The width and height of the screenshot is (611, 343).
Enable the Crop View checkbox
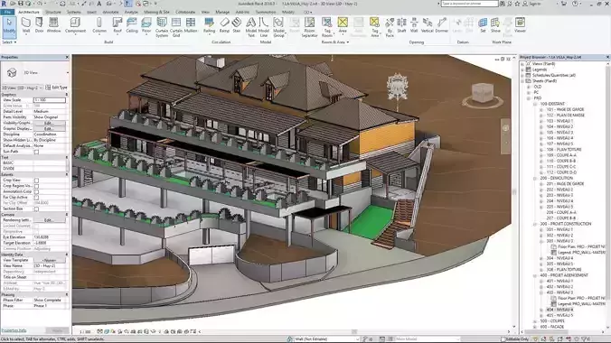point(36,181)
